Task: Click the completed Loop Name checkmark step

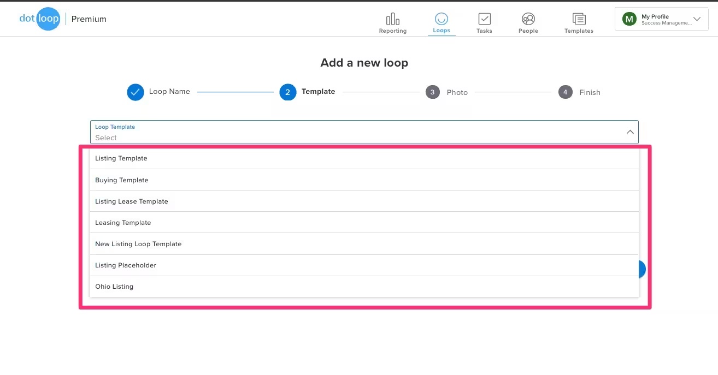Action: point(135,92)
